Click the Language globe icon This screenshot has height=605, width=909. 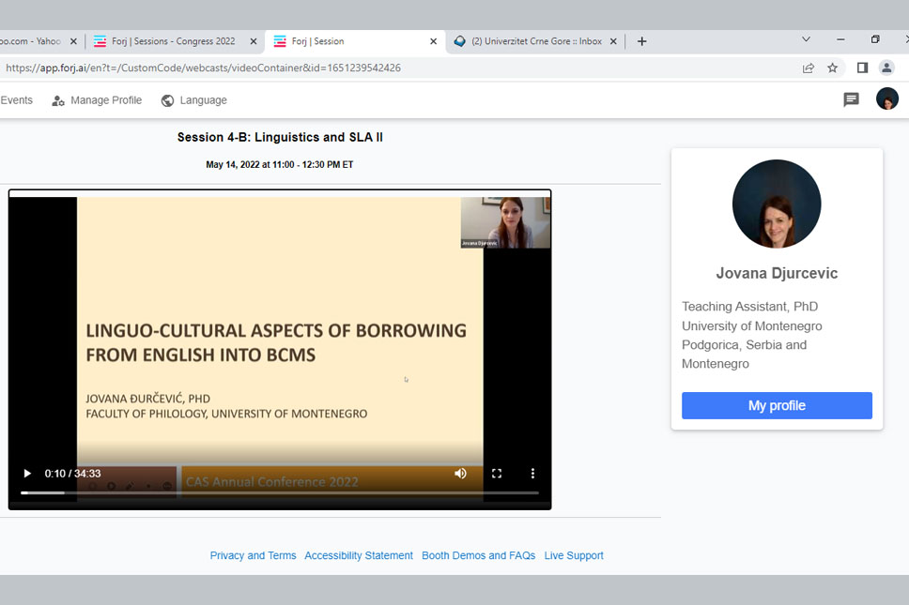(167, 100)
